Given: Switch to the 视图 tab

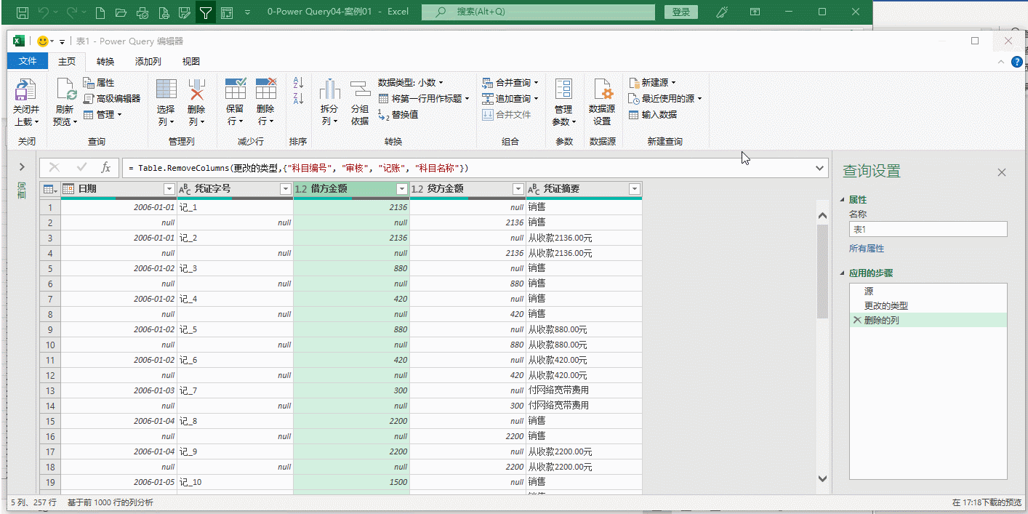Looking at the screenshot, I should pos(190,62).
